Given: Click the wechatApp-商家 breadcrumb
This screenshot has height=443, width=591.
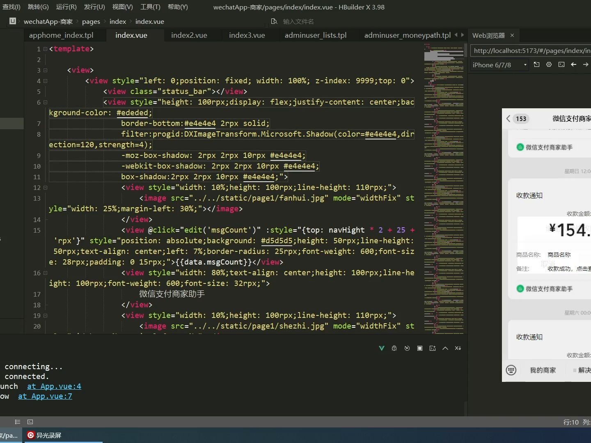Looking at the screenshot, I should coord(48,21).
